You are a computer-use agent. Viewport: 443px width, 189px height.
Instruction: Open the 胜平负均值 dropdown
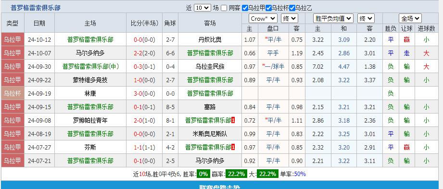[333, 19]
